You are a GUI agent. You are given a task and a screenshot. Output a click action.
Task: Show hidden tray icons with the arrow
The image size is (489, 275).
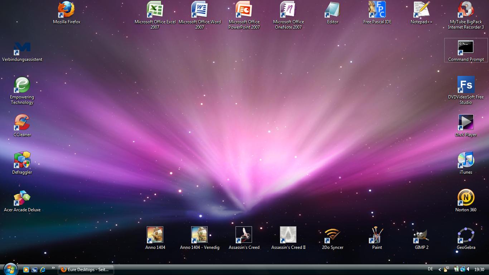point(440,270)
